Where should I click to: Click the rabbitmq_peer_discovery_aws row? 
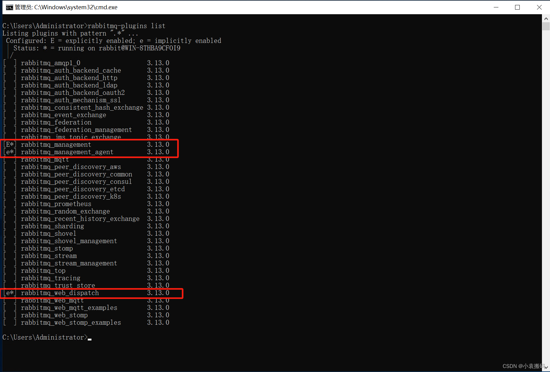pos(87,167)
